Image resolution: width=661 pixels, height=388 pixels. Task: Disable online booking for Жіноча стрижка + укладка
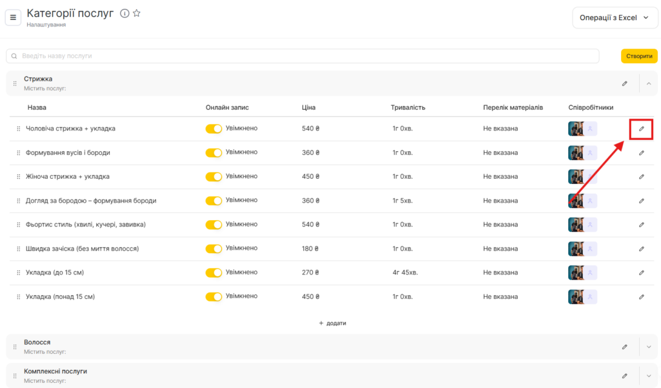click(214, 177)
